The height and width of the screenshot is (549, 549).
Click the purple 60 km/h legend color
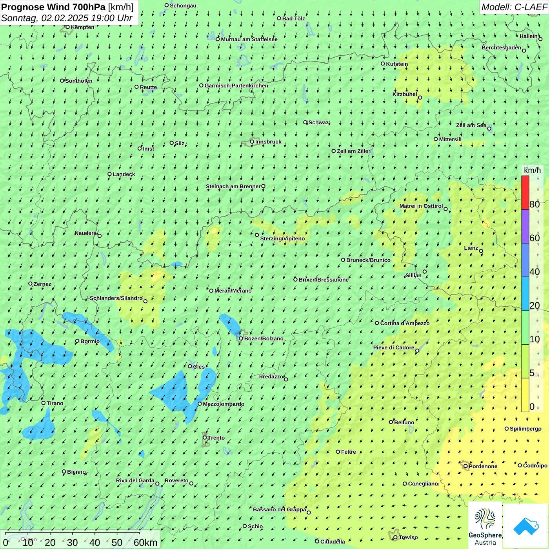tap(525, 227)
